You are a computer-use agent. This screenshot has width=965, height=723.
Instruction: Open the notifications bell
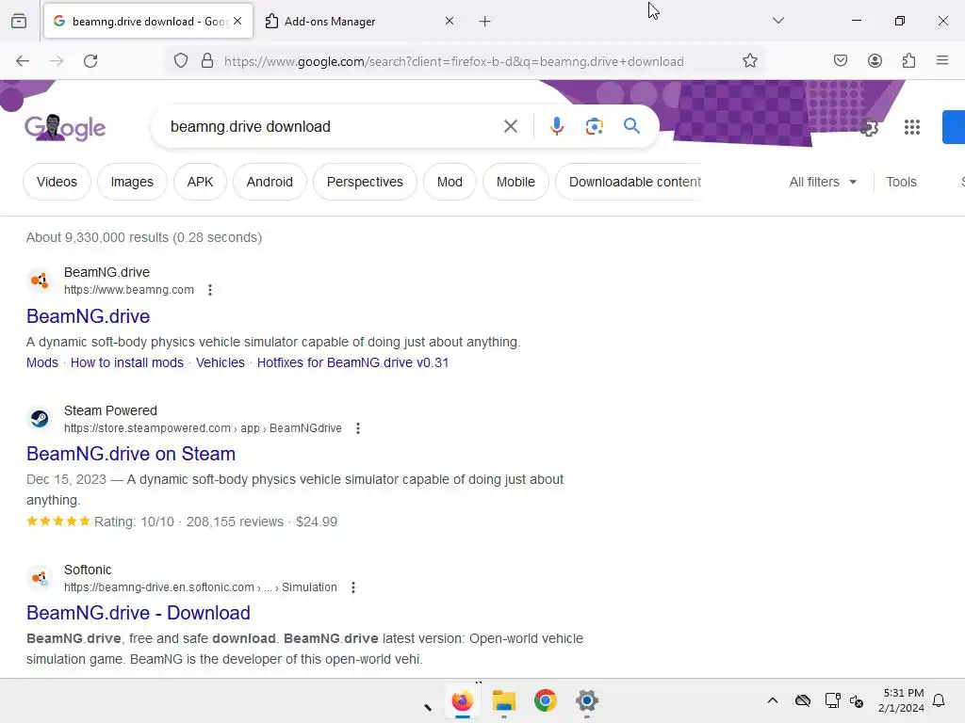(x=940, y=700)
